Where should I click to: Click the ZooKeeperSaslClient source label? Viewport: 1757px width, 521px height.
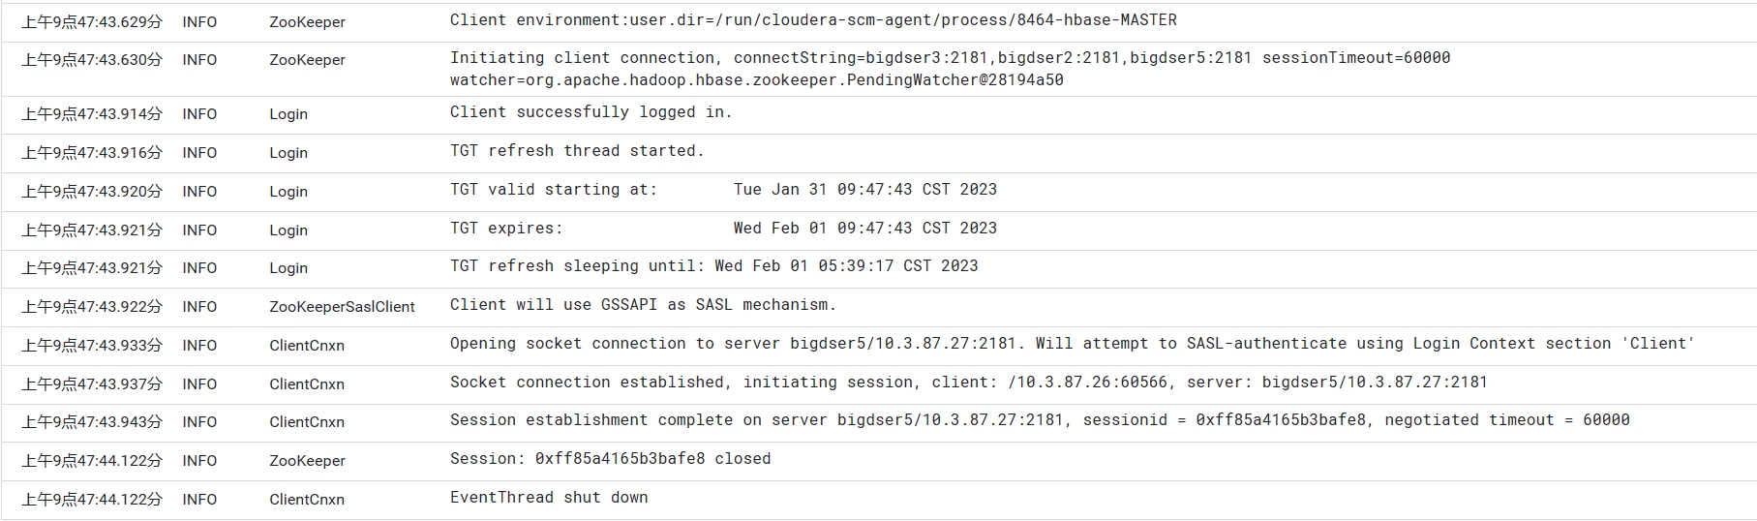tap(342, 307)
